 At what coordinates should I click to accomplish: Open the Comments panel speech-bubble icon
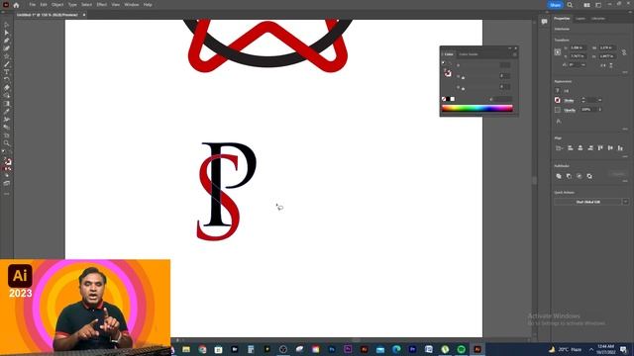[x=544, y=22]
